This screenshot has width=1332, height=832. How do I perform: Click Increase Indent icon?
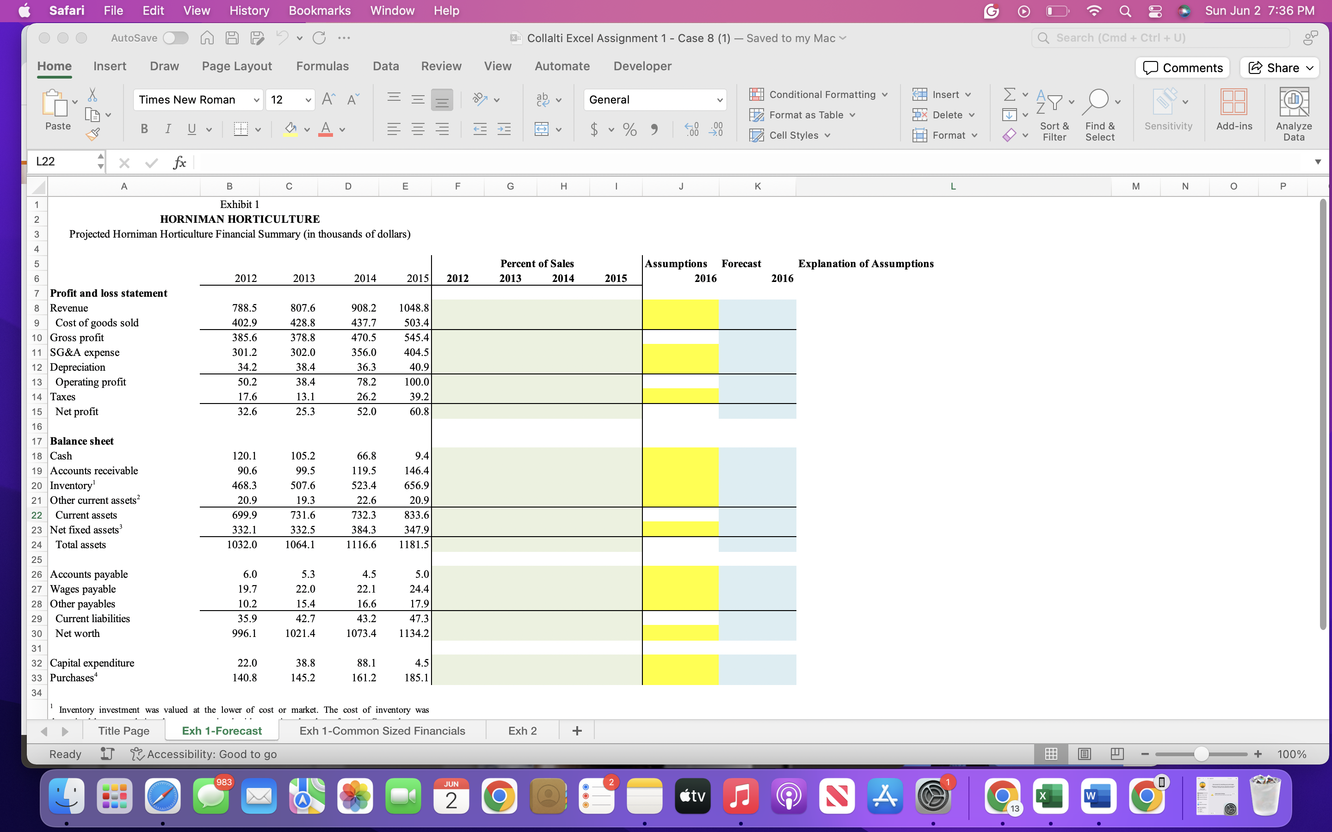click(504, 129)
